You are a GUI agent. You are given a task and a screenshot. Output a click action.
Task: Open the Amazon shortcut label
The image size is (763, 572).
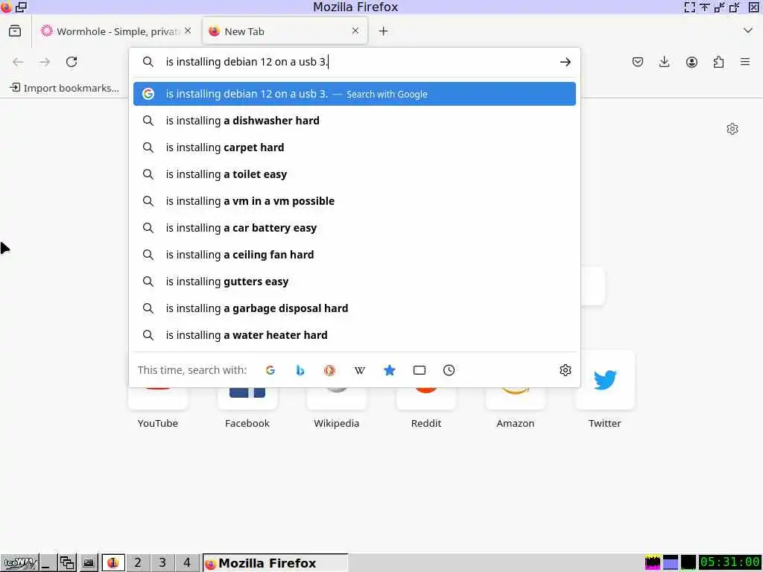[x=516, y=423]
